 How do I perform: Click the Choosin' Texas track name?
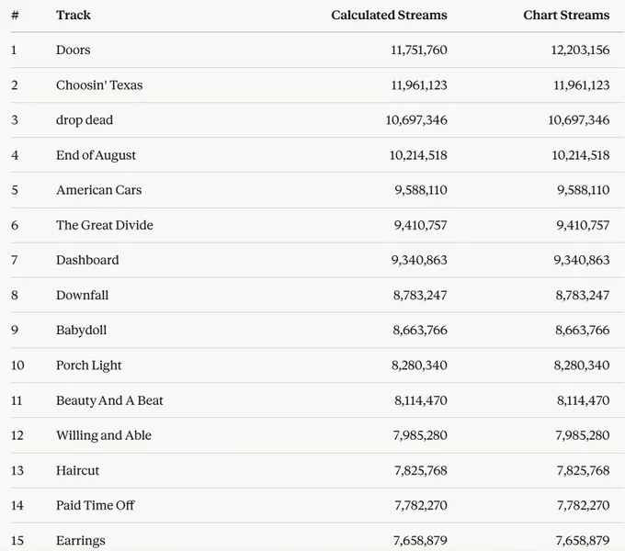point(99,85)
